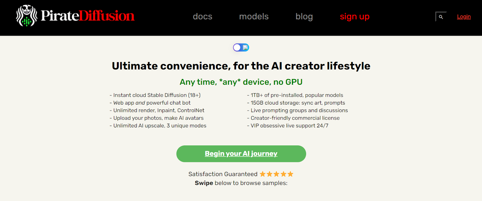Click the skull logo icon

coord(27,16)
